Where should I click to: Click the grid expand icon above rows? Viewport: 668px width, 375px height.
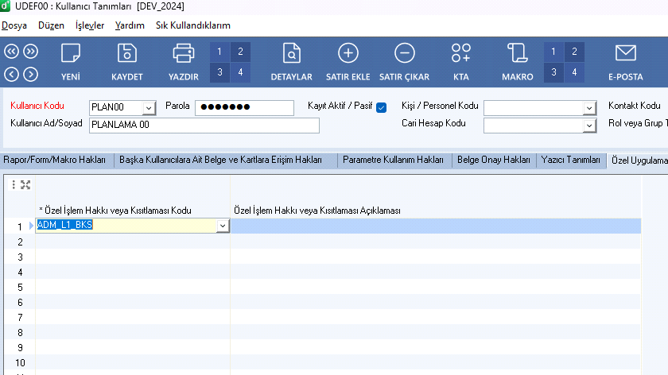click(25, 185)
